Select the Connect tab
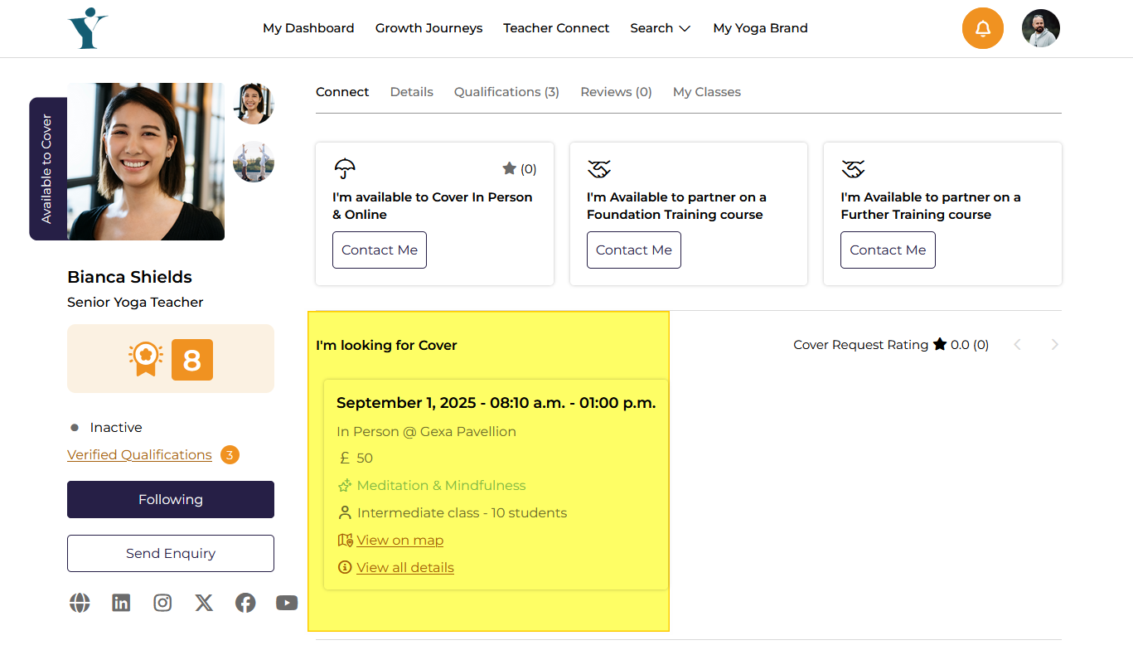 (x=342, y=92)
